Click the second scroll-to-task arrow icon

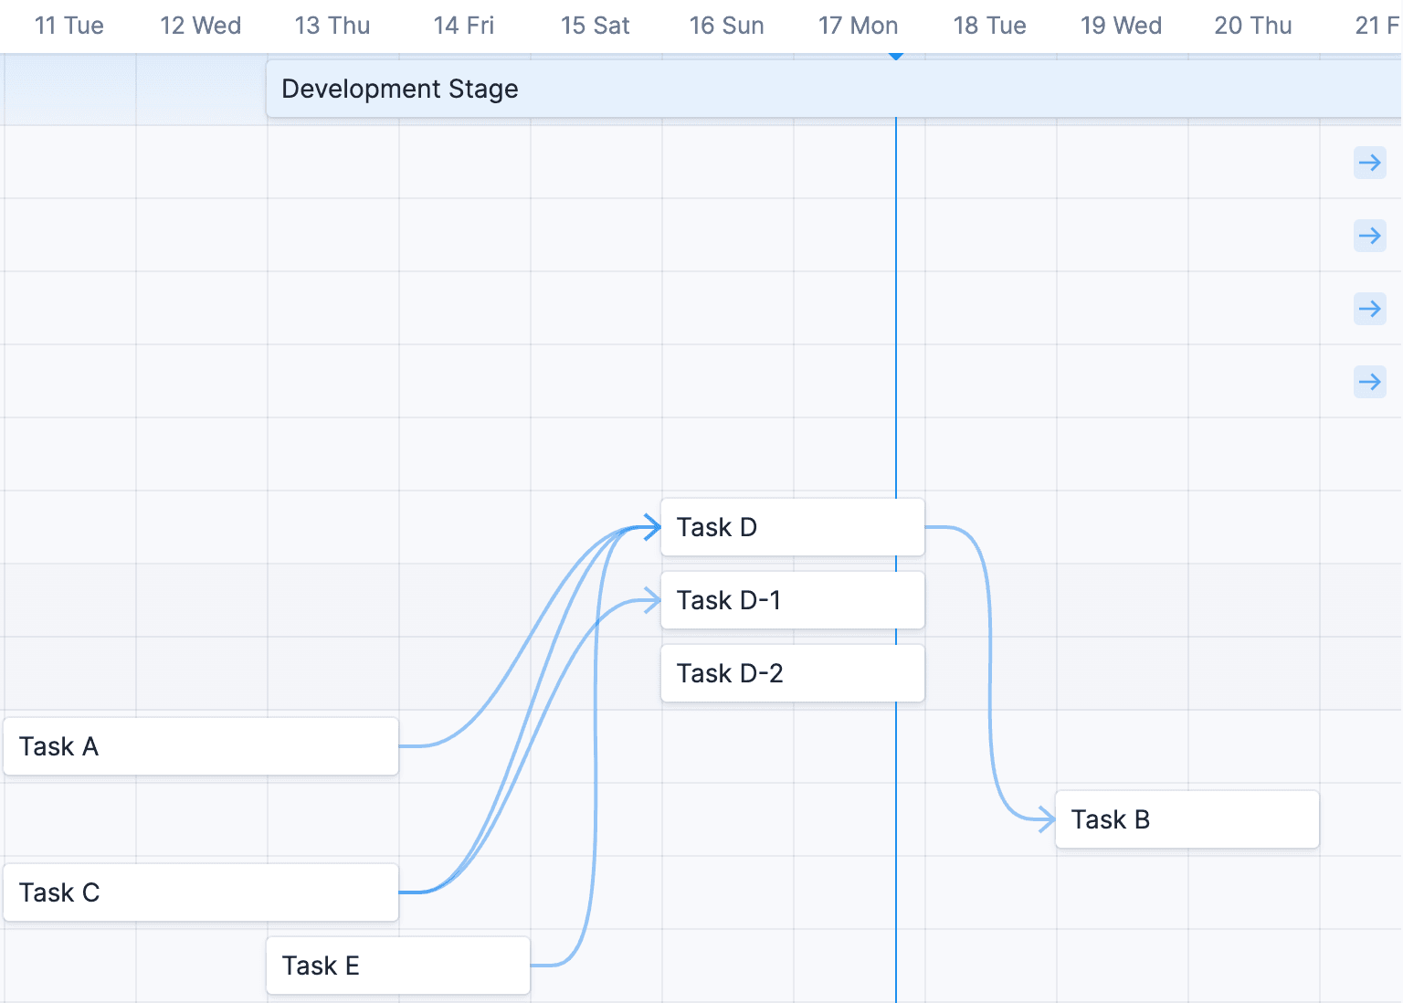[x=1369, y=236]
